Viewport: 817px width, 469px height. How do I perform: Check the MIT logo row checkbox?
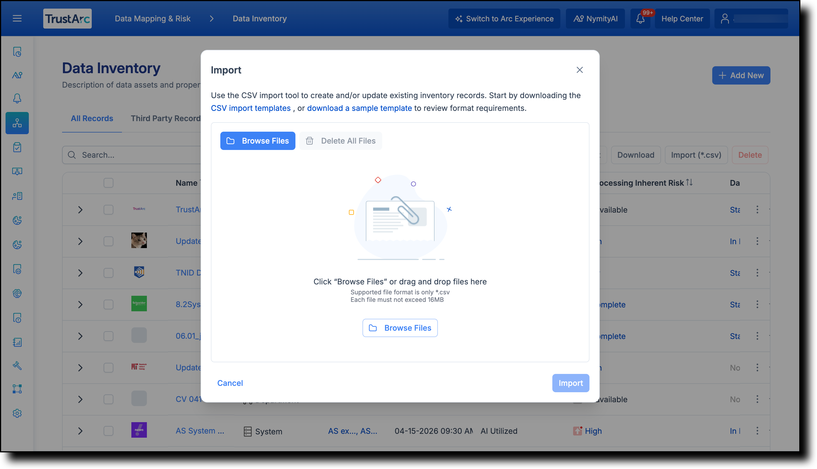pos(109,368)
